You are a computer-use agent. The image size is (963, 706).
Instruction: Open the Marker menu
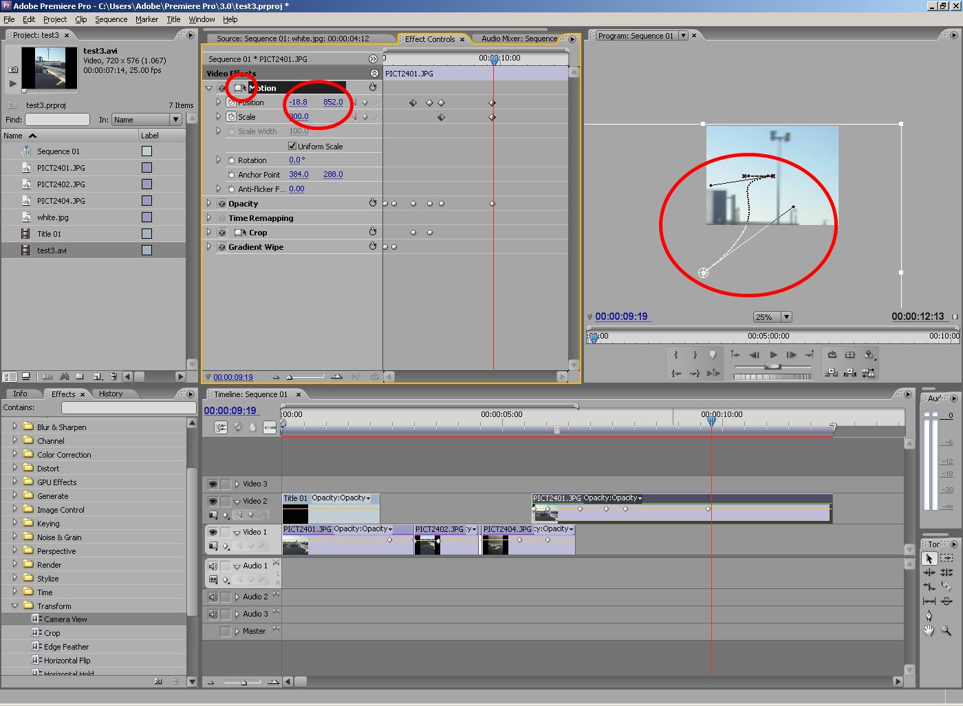pyautogui.click(x=147, y=19)
